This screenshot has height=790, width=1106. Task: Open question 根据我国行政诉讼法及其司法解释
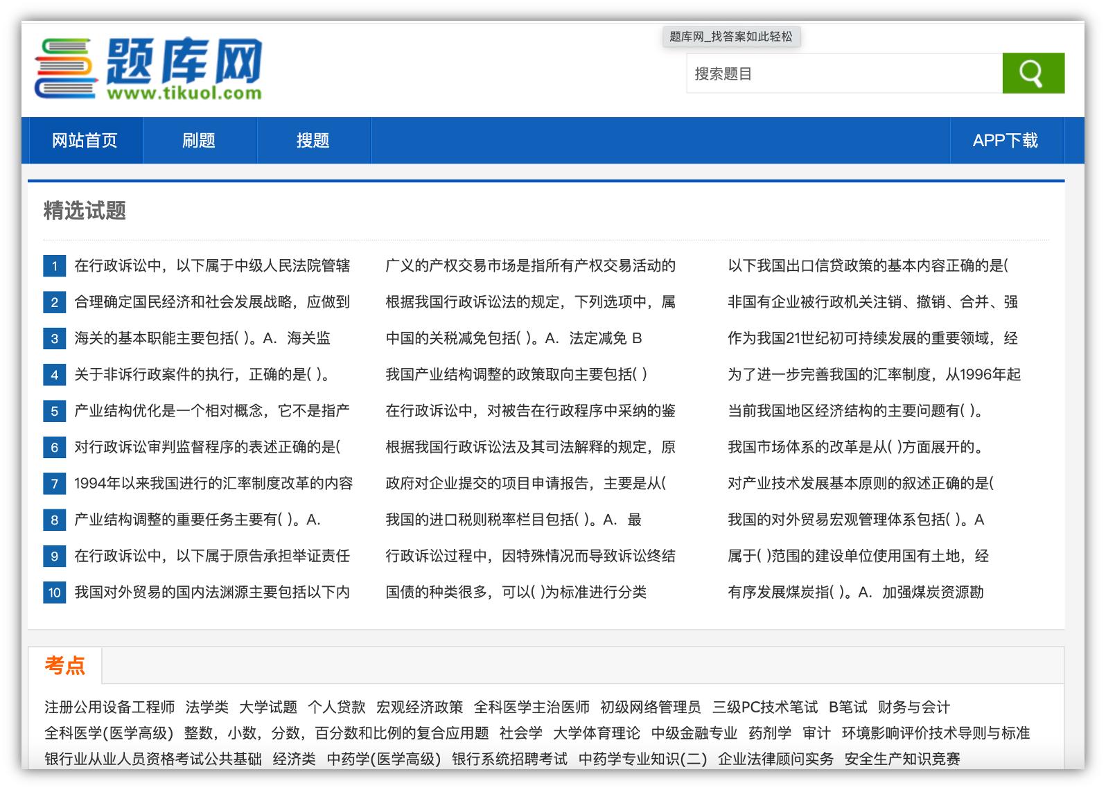tap(531, 447)
